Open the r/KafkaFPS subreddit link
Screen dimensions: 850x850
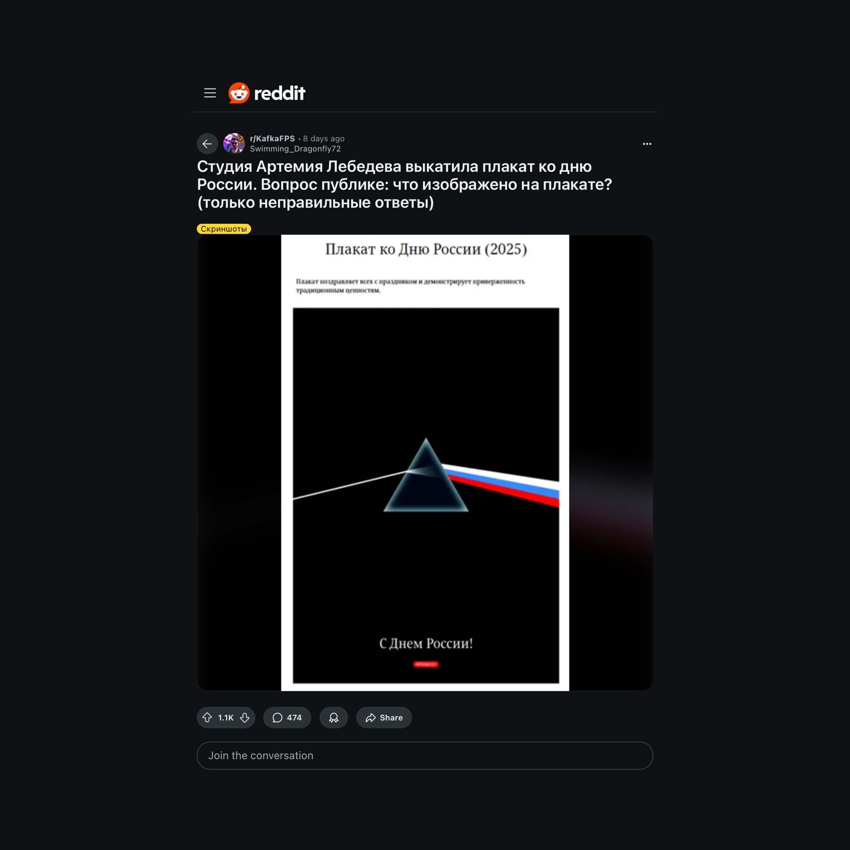272,138
